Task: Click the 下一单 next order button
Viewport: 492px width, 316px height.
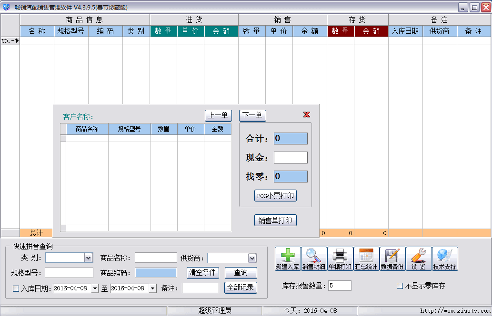Action: [x=252, y=115]
